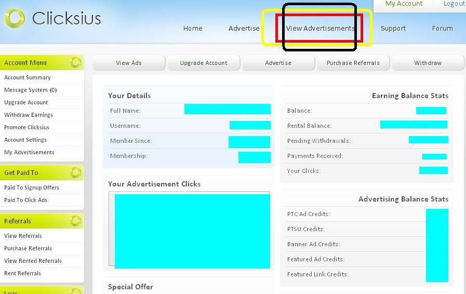Click the Clicksius site name text
Screen dimensions: 466x294
(x=66, y=18)
